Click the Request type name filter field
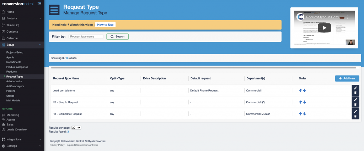 86,37
